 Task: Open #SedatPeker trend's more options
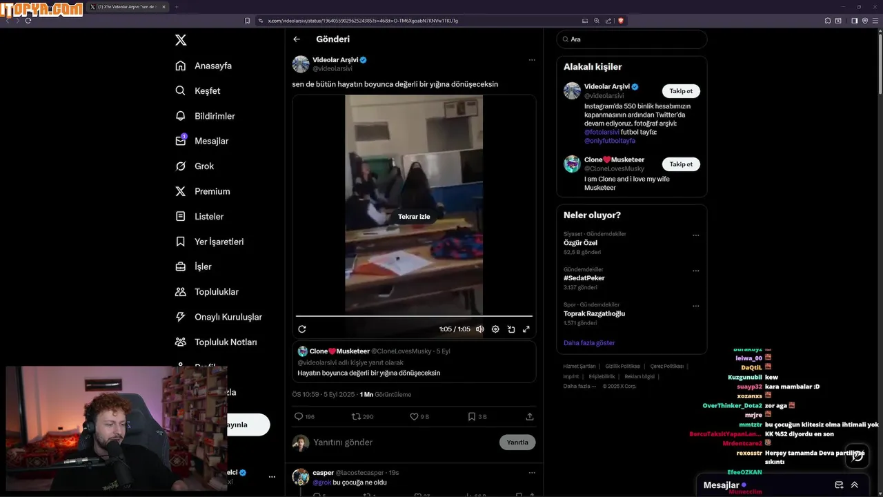pyautogui.click(x=695, y=271)
